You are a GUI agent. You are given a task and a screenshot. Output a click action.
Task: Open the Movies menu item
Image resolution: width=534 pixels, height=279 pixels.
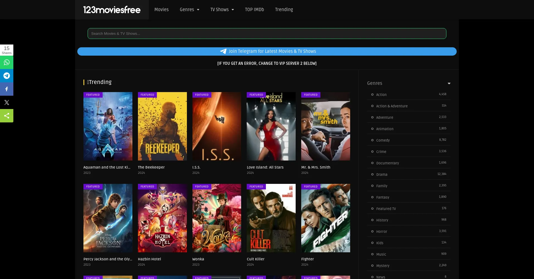tap(161, 10)
